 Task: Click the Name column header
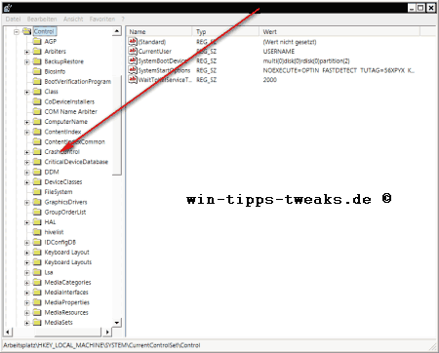click(x=160, y=31)
